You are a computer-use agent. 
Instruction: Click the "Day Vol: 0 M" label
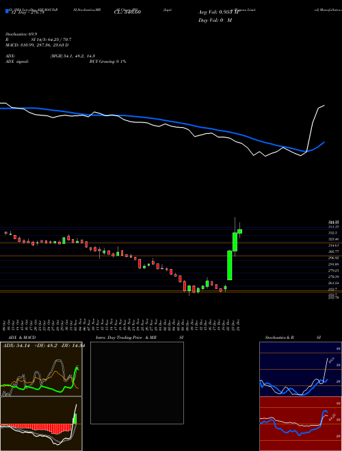215,20
